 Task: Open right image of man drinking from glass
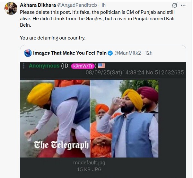click(125, 119)
